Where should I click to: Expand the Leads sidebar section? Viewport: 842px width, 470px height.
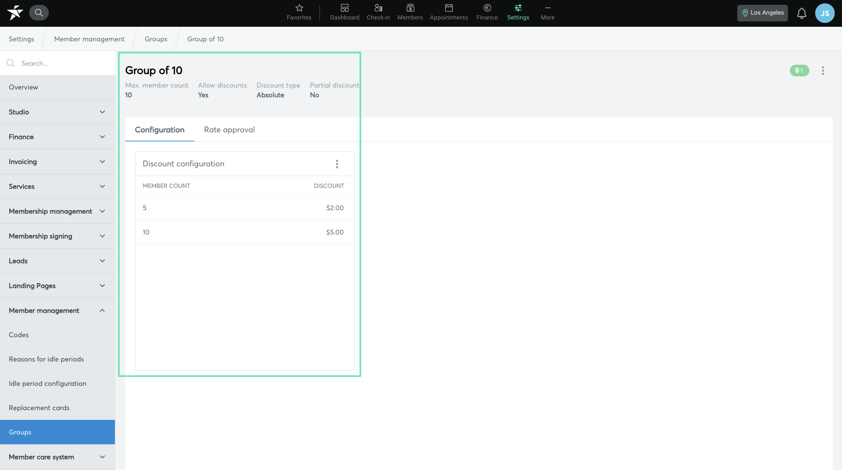(x=57, y=261)
